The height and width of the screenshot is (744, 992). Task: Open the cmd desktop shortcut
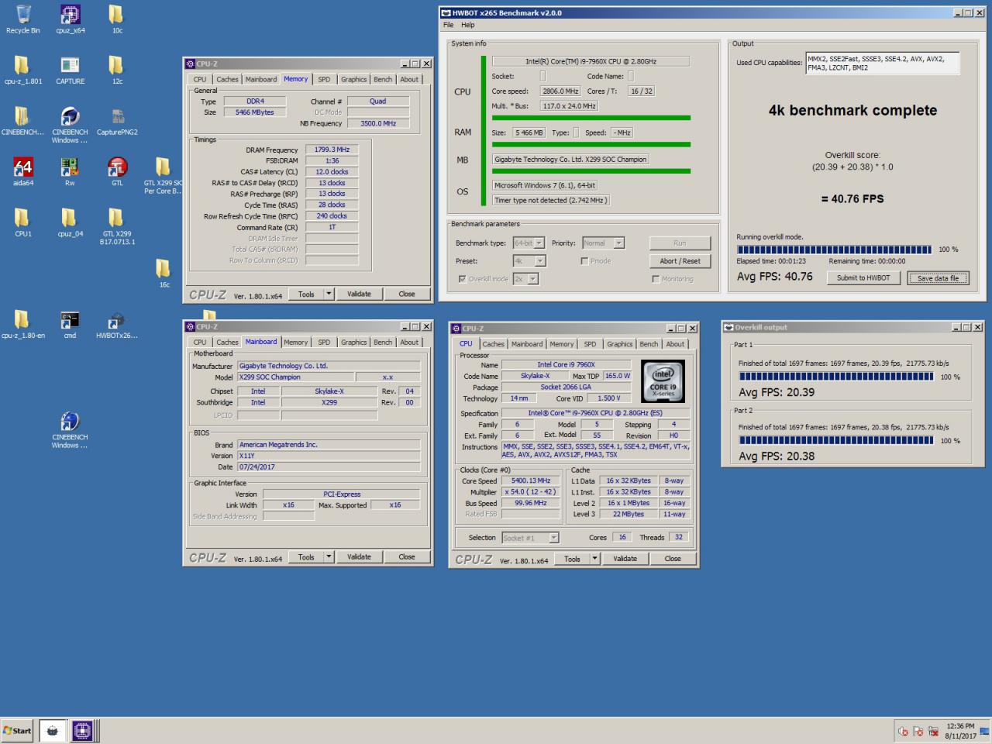pyautogui.click(x=70, y=325)
